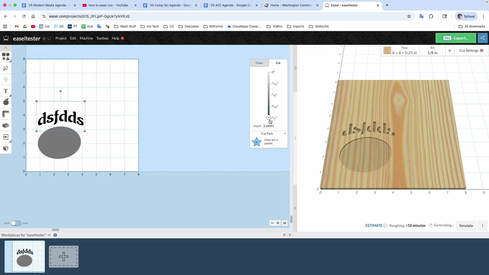Expand the Cut Path dropdown arrow

click(285, 134)
